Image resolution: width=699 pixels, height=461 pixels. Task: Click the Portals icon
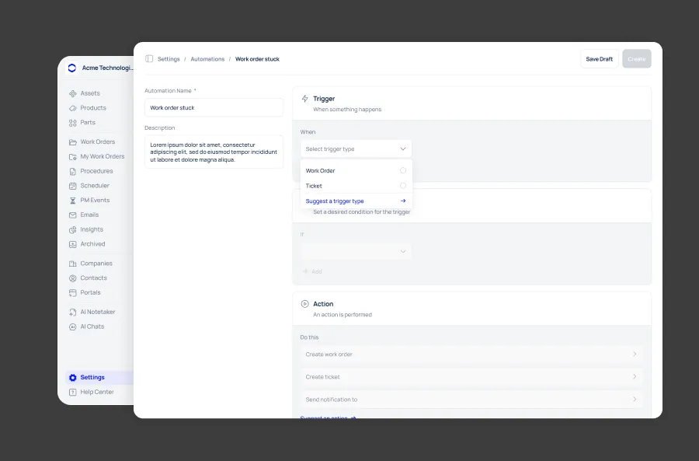(x=73, y=293)
